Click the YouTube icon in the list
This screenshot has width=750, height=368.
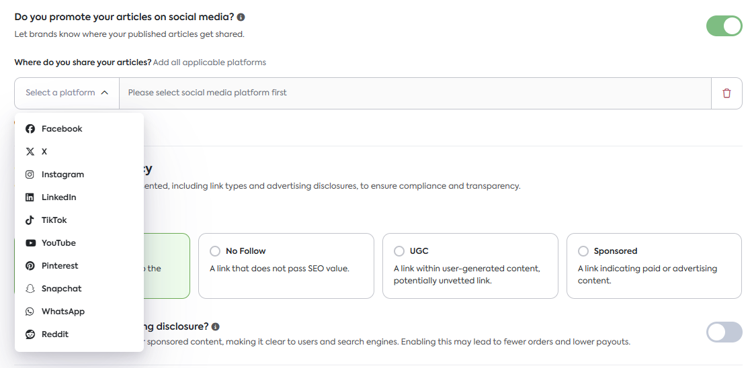tap(30, 243)
